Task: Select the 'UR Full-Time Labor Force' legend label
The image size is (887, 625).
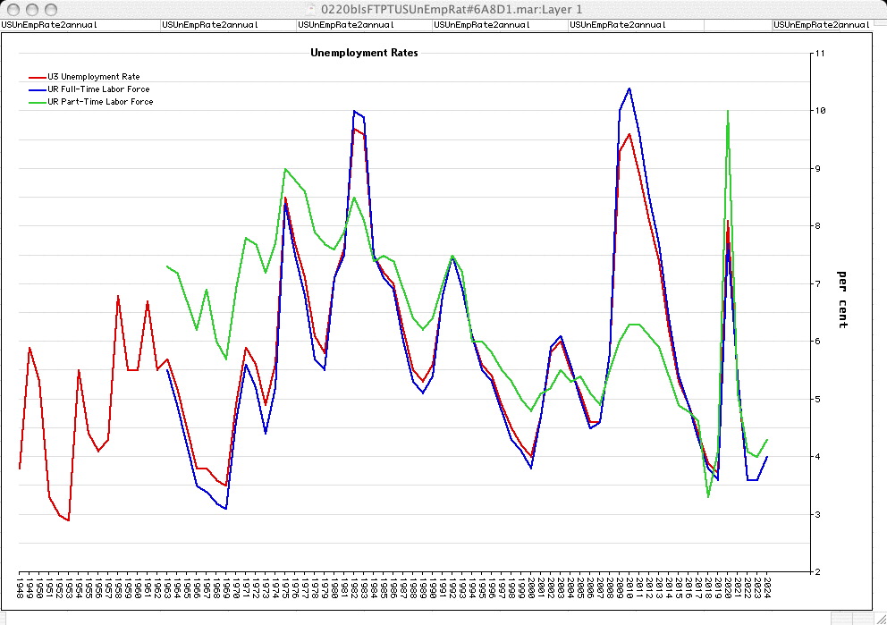Action: coord(98,89)
